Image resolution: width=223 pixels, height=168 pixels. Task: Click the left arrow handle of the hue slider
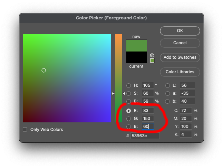pos(113,93)
